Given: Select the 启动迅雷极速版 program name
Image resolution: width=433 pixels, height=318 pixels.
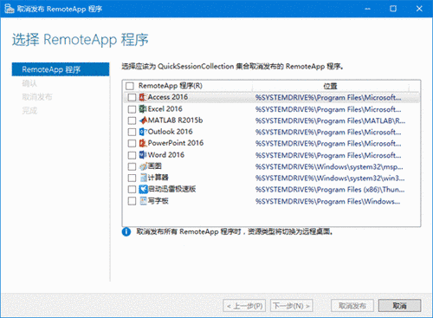Looking at the screenshot, I should coord(172,189).
